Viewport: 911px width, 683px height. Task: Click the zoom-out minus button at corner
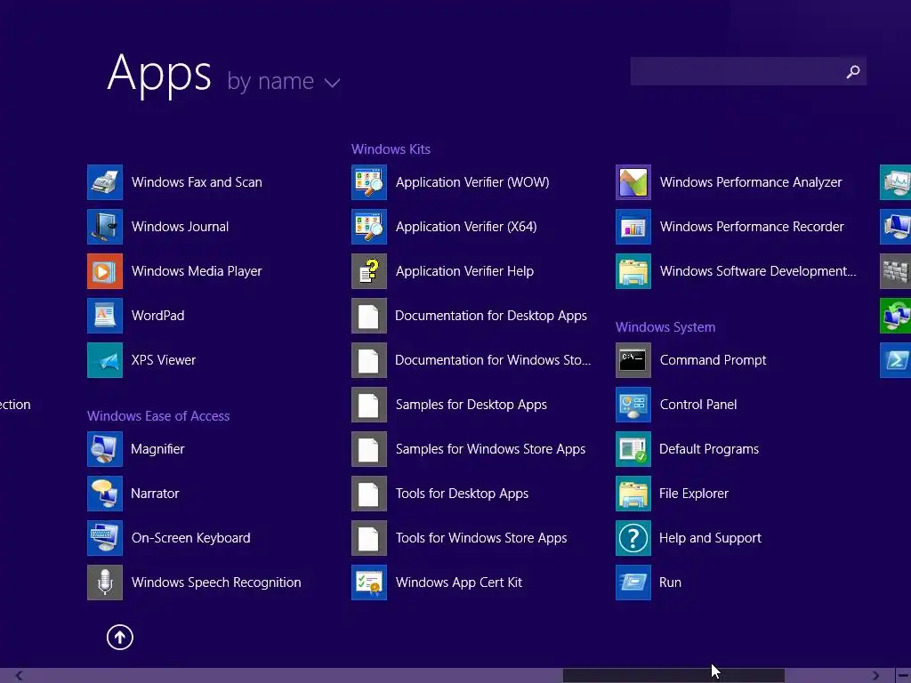click(903, 676)
